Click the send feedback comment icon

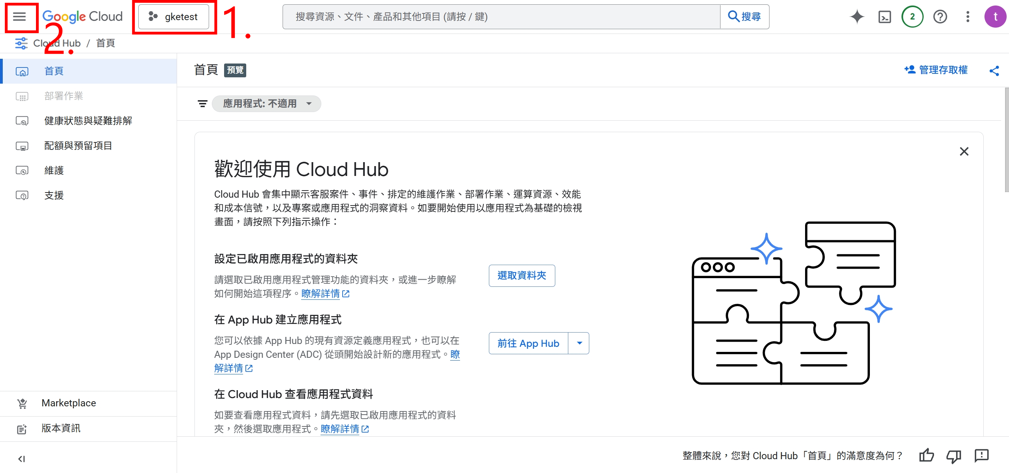coord(981,456)
